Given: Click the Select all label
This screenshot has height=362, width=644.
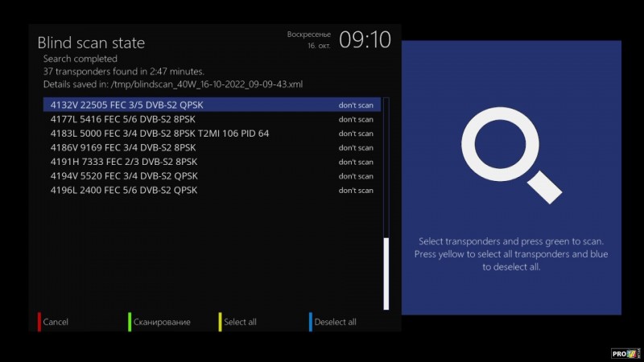Looking at the screenshot, I should (240, 322).
